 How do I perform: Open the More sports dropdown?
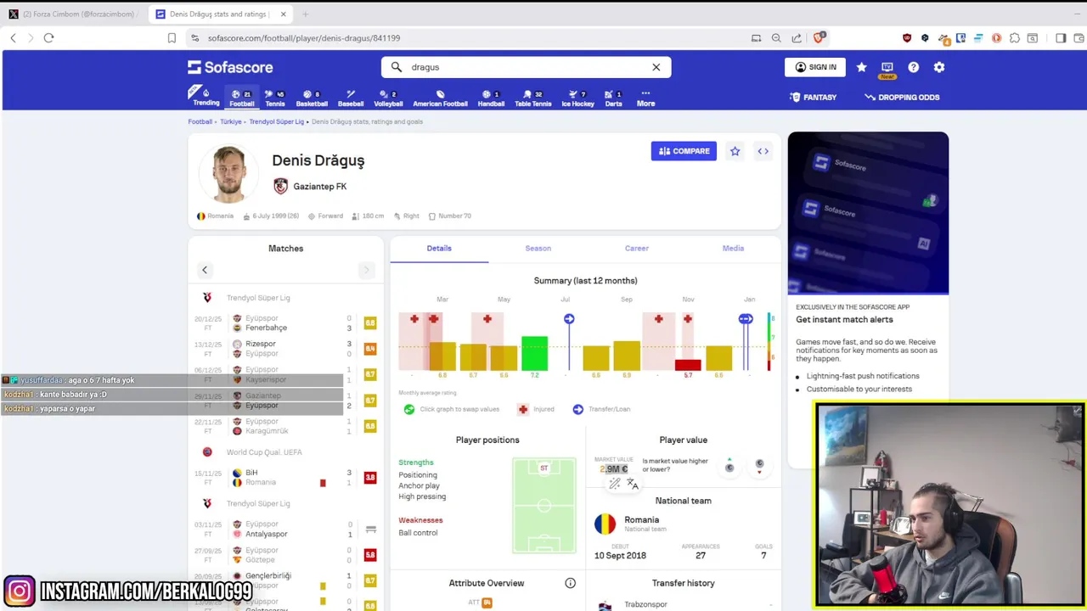(x=645, y=98)
